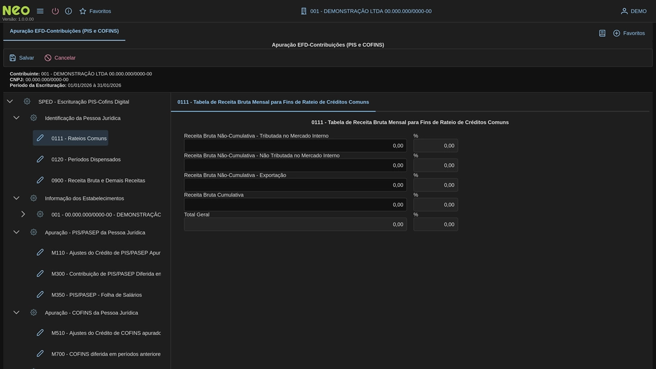Click the Salvar button
The image size is (656, 369).
(x=21, y=58)
